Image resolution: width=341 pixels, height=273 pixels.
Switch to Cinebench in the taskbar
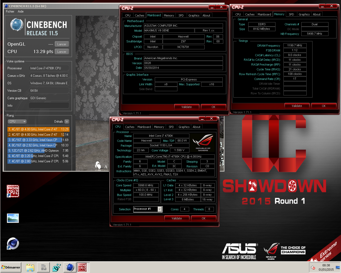(70, 267)
